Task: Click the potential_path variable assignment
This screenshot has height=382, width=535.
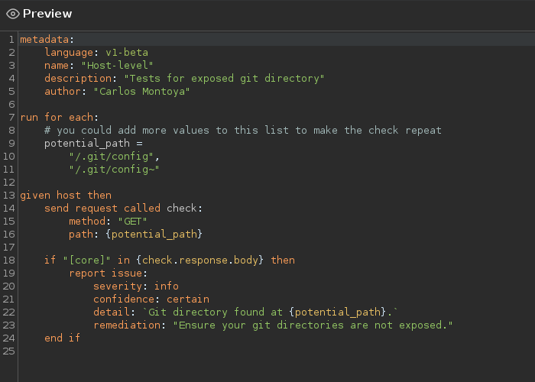Action: [93, 144]
